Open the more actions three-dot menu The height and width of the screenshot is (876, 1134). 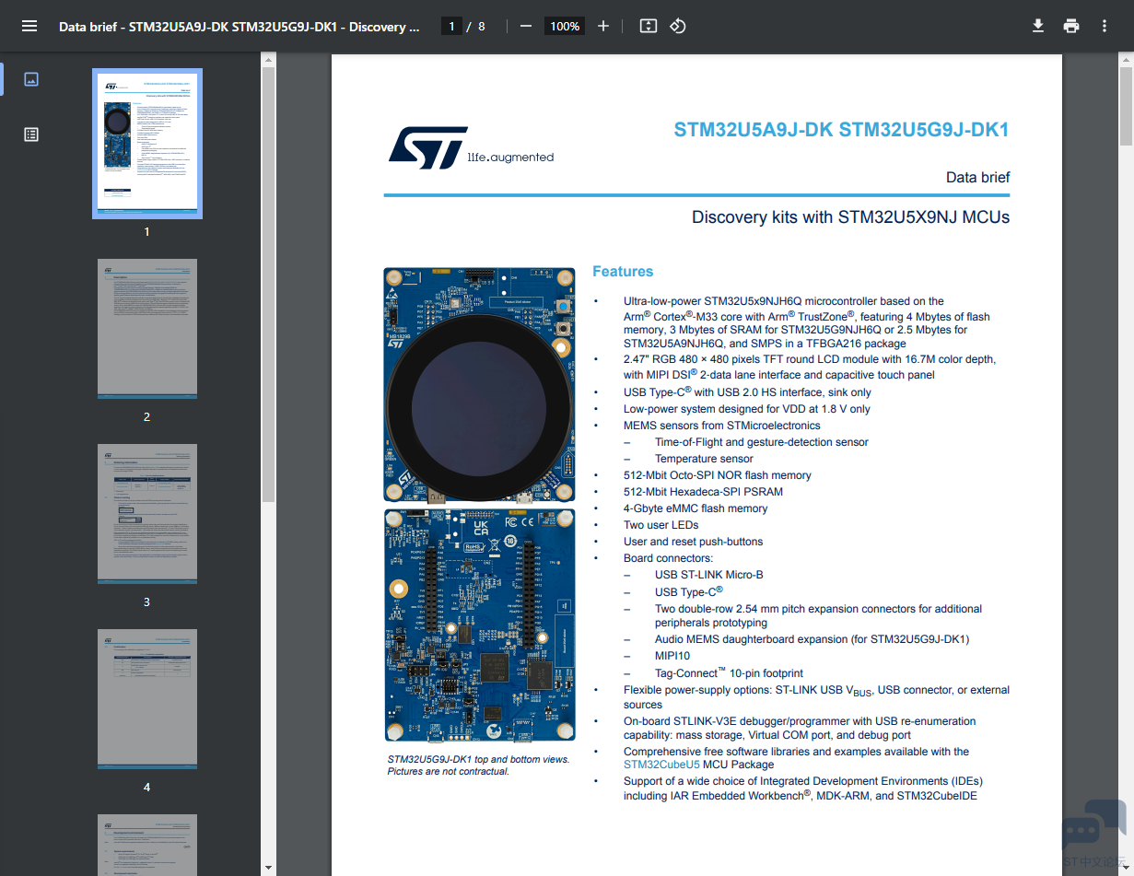click(x=1105, y=26)
